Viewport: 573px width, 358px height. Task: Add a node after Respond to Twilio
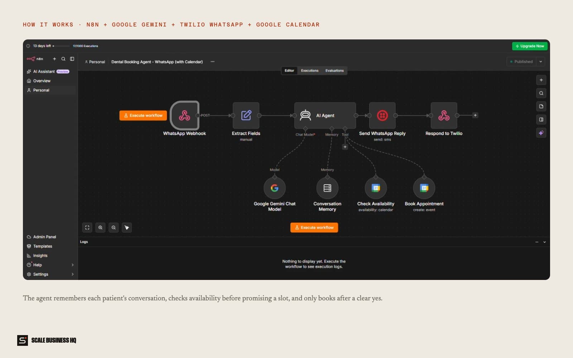[475, 115]
